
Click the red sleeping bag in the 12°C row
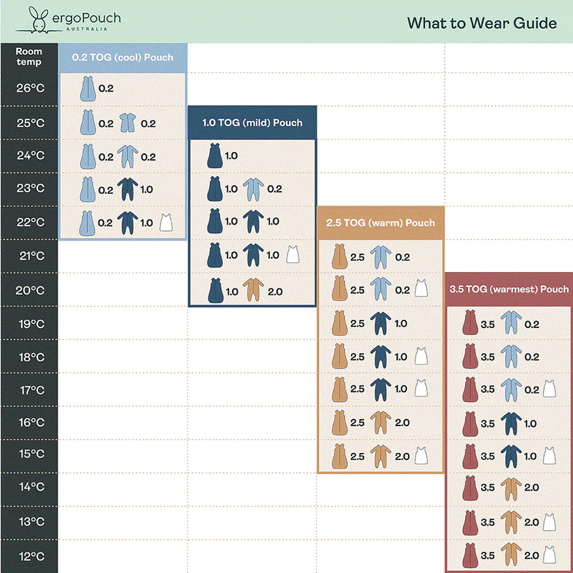point(469,556)
